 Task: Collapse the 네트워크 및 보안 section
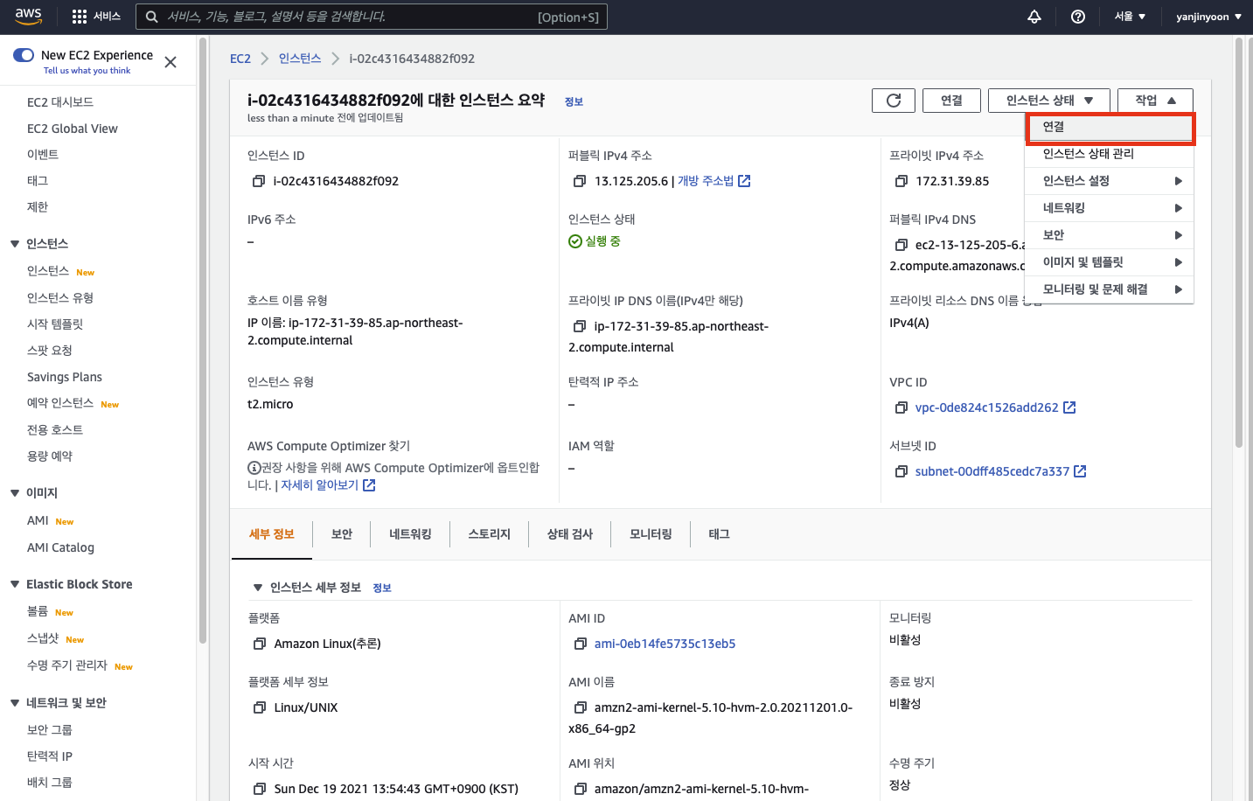coord(15,703)
